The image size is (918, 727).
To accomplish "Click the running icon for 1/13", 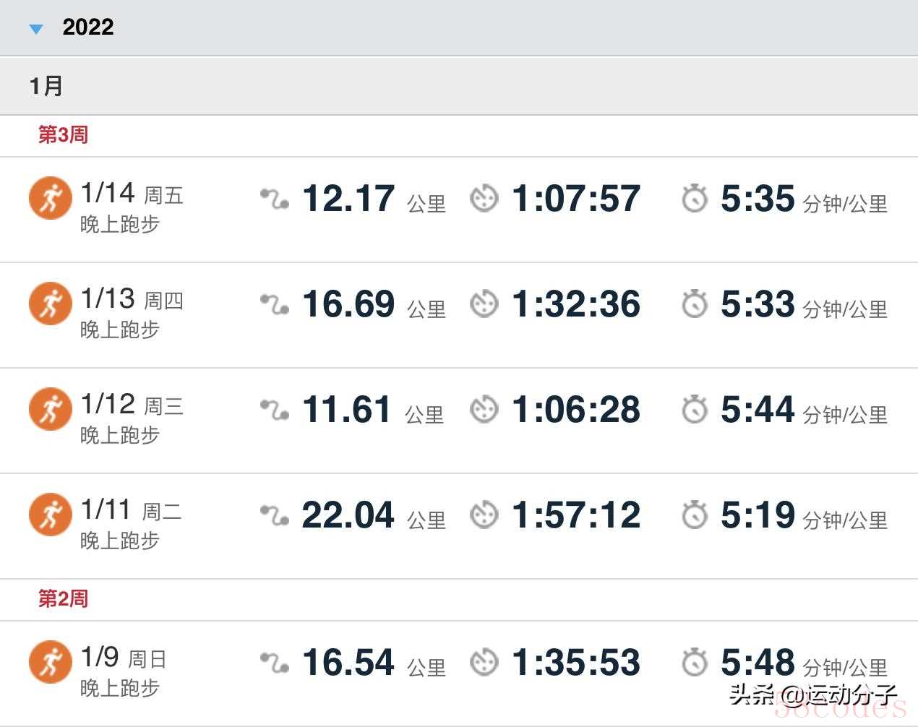I will (x=51, y=304).
